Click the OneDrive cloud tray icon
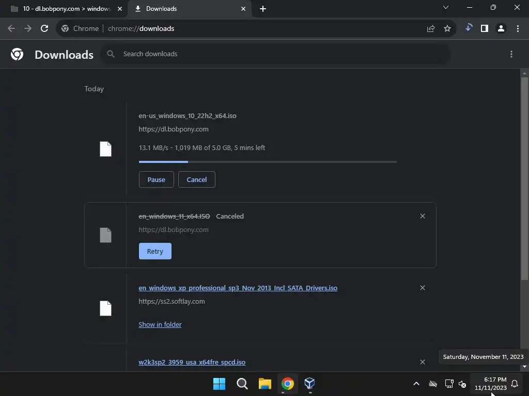 click(x=433, y=384)
